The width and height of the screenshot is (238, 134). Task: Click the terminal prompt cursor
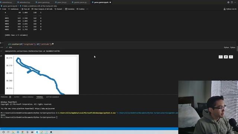(57, 117)
